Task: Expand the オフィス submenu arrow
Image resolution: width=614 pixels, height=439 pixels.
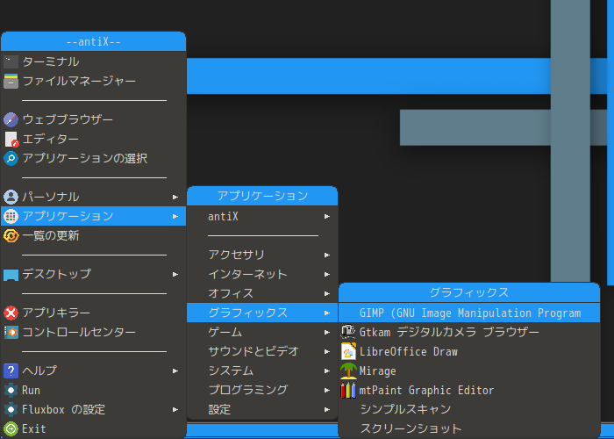Action: [x=327, y=293]
